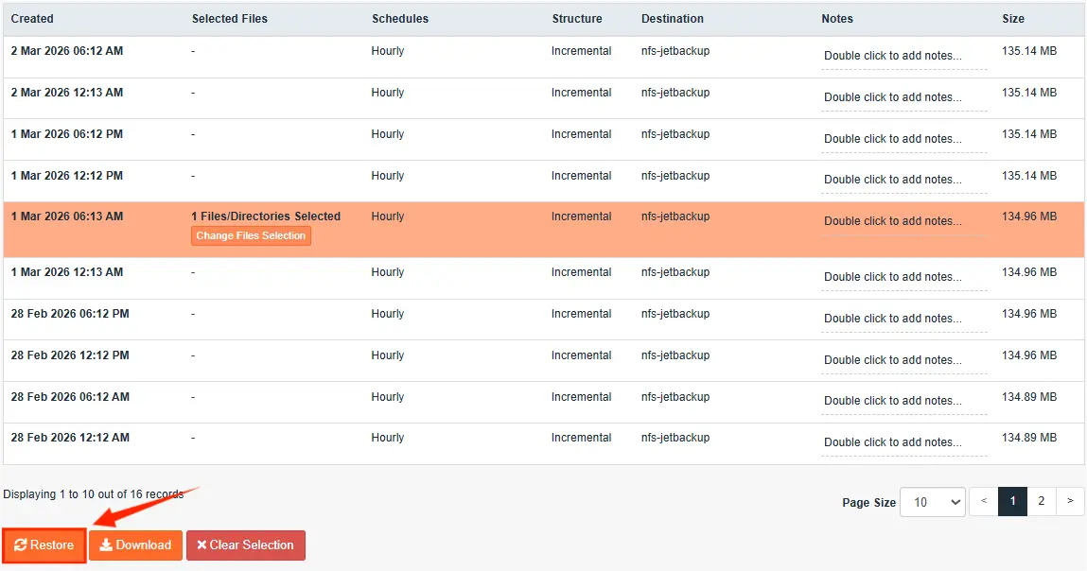Select page 1 in pagination

pos(1011,502)
